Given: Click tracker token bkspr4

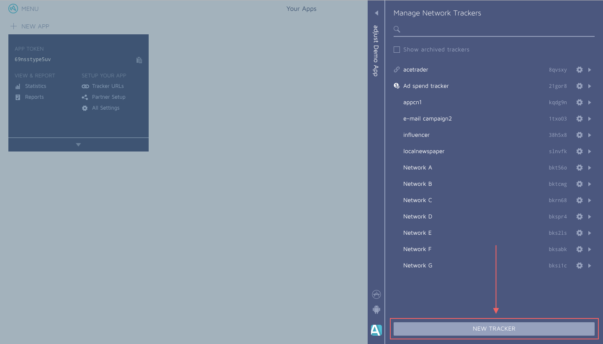Looking at the screenshot, I should click(x=558, y=217).
